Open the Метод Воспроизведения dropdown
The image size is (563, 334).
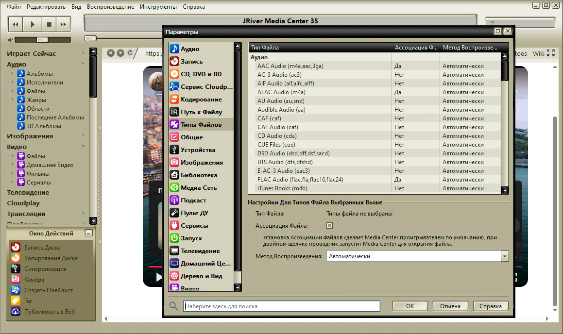pos(505,256)
